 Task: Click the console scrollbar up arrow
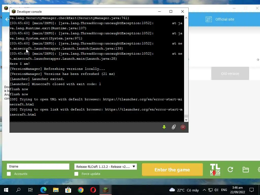(186, 18)
